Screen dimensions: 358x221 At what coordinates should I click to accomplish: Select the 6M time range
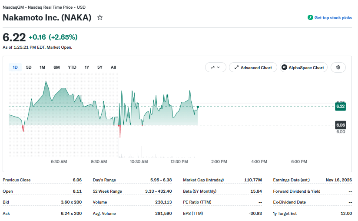point(56,67)
